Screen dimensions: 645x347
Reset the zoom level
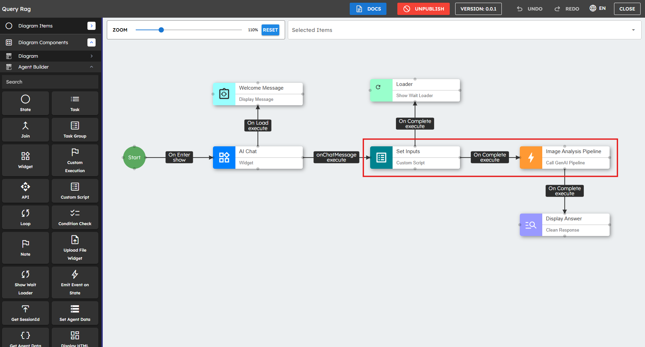[270, 30]
